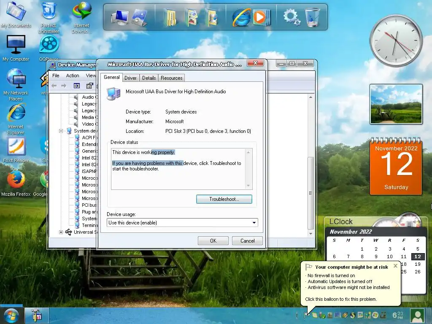Image resolution: width=432 pixels, height=324 pixels.
Task: Click the analog clock gadget
Action: (396, 40)
